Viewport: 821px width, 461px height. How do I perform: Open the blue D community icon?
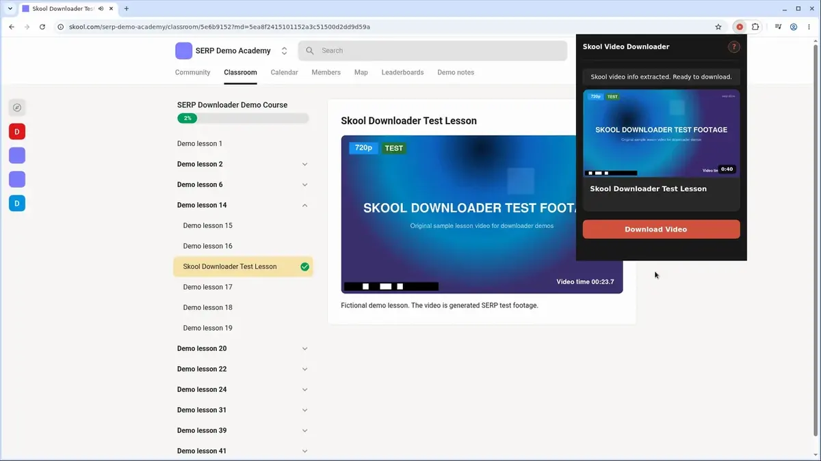17,203
